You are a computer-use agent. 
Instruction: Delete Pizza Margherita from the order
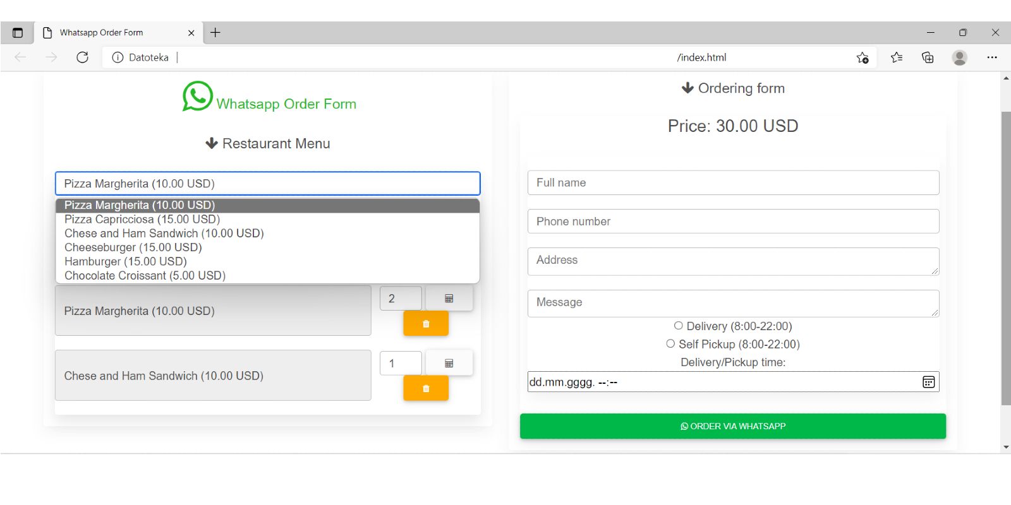coord(426,324)
